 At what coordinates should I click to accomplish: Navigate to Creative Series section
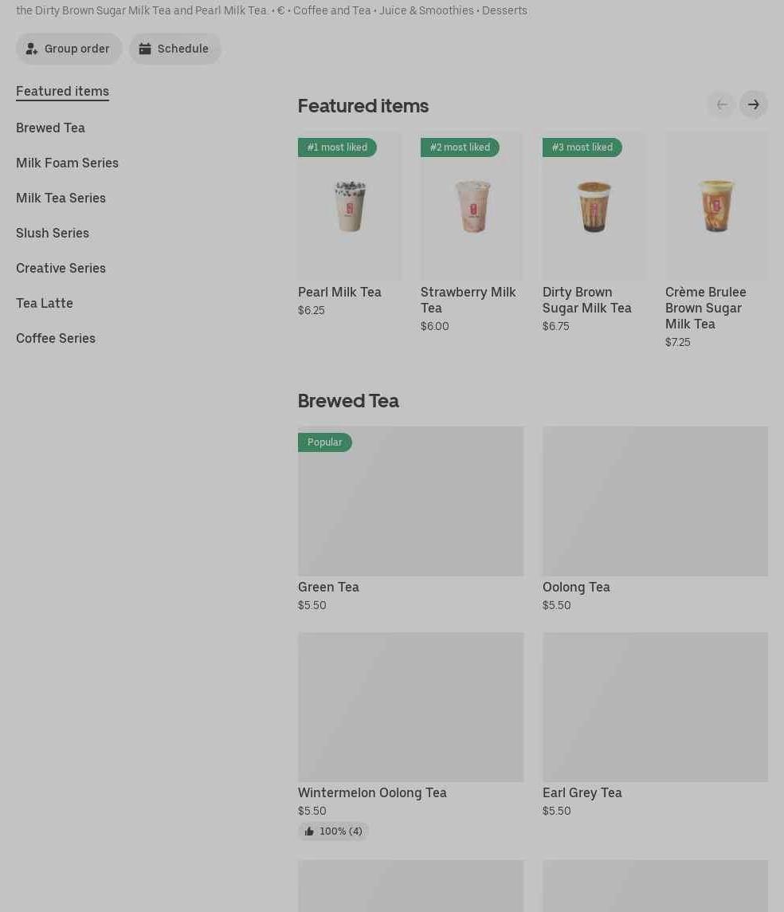click(x=61, y=268)
